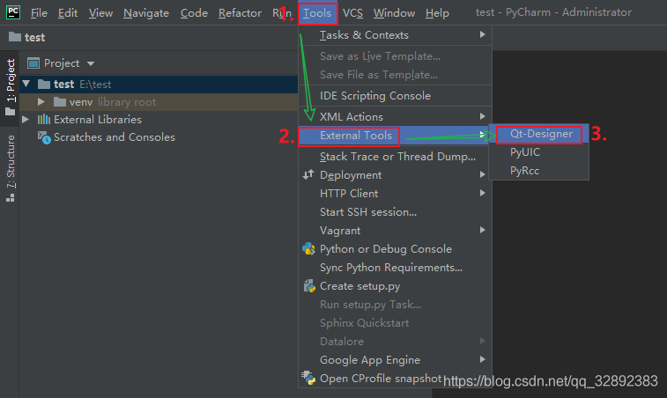Collapse the test project root node
Viewport: 667px width, 398px height.
(x=26, y=85)
